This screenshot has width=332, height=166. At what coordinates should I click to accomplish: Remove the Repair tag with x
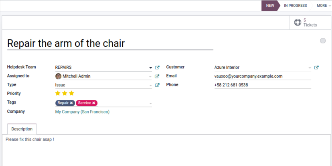tap(71, 103)
